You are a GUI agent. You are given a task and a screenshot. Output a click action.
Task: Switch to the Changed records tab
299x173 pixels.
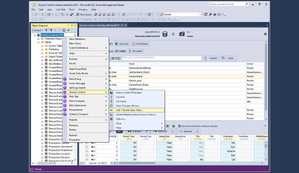137,131
